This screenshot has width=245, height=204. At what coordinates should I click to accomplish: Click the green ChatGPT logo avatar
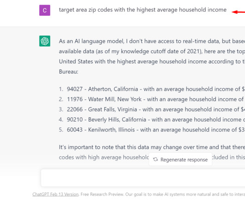pyautogui.click(x=45, y=41)
